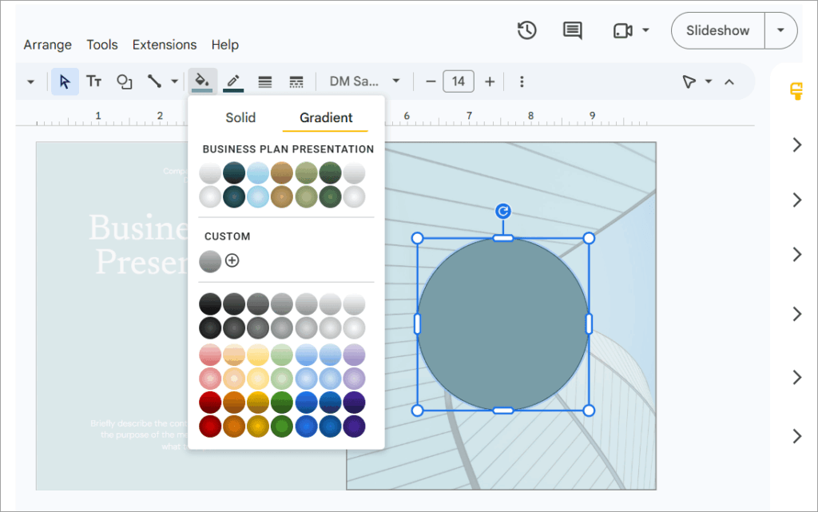Click the video camera meeting icon
The width and height of the screenshot is (818, 512).
623,31
